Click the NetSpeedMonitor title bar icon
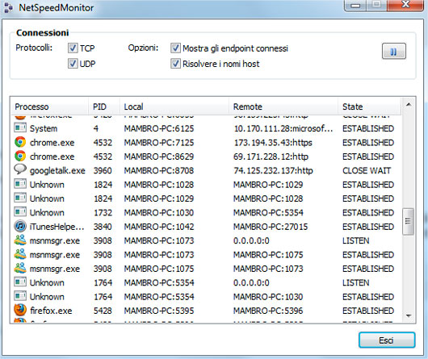The width and height of the screenshot is (428, 359). 8,7
